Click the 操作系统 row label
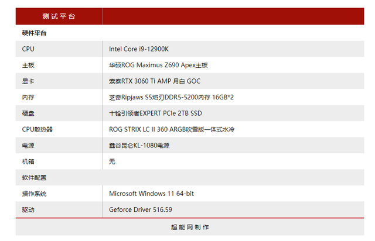This screenshot has height=241, width=375. (34, 194)
